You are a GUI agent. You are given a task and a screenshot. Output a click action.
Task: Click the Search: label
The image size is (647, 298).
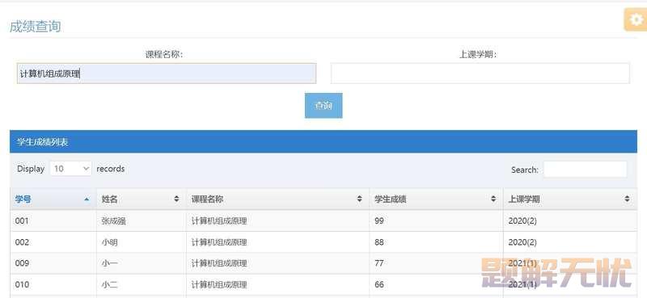pos(525,170)
